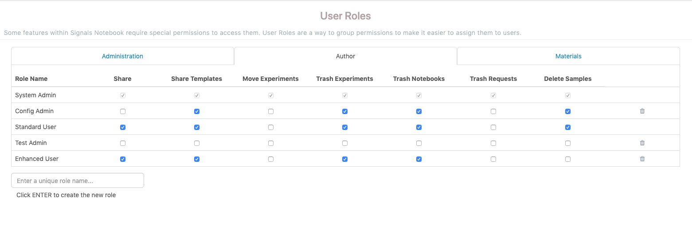The width and height of the screenshot is (692, 229).
Task: Focus the unique role name input field
Action: tap(78, 180)
